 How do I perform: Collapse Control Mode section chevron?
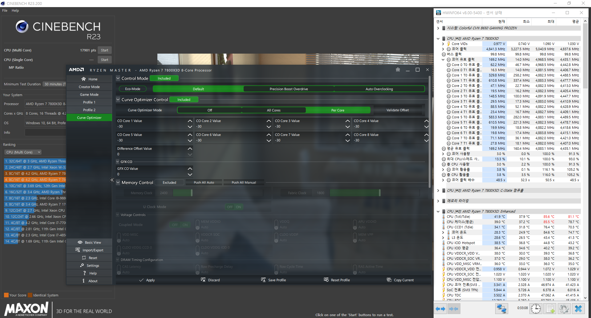[118, 78]
